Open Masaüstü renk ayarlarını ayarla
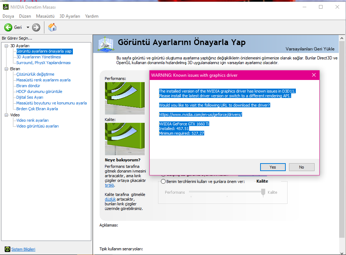346x255 pixels. pyautogui.click(x=43, y=80)
